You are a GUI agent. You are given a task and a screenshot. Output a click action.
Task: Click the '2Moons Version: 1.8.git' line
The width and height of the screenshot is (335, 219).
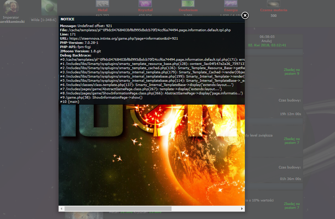[81, 51]
